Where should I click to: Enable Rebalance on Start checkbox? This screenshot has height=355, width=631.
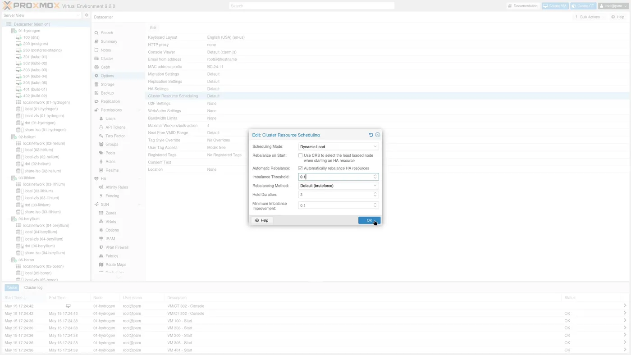point(301,155)
